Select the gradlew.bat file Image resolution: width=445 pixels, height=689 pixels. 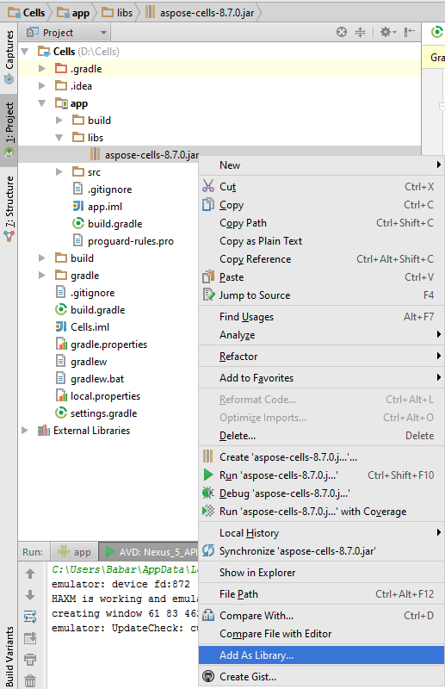(90, 379)
